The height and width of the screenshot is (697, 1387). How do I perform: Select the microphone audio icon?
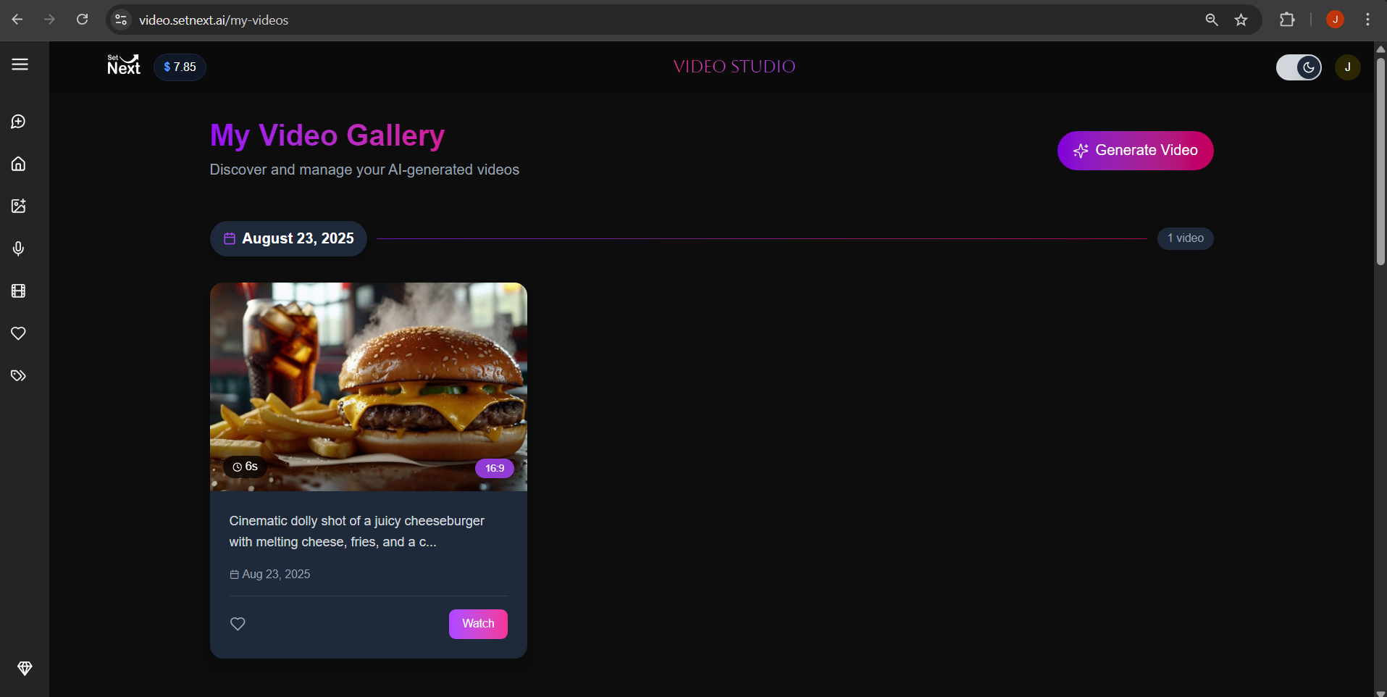[x=19, y=249]
